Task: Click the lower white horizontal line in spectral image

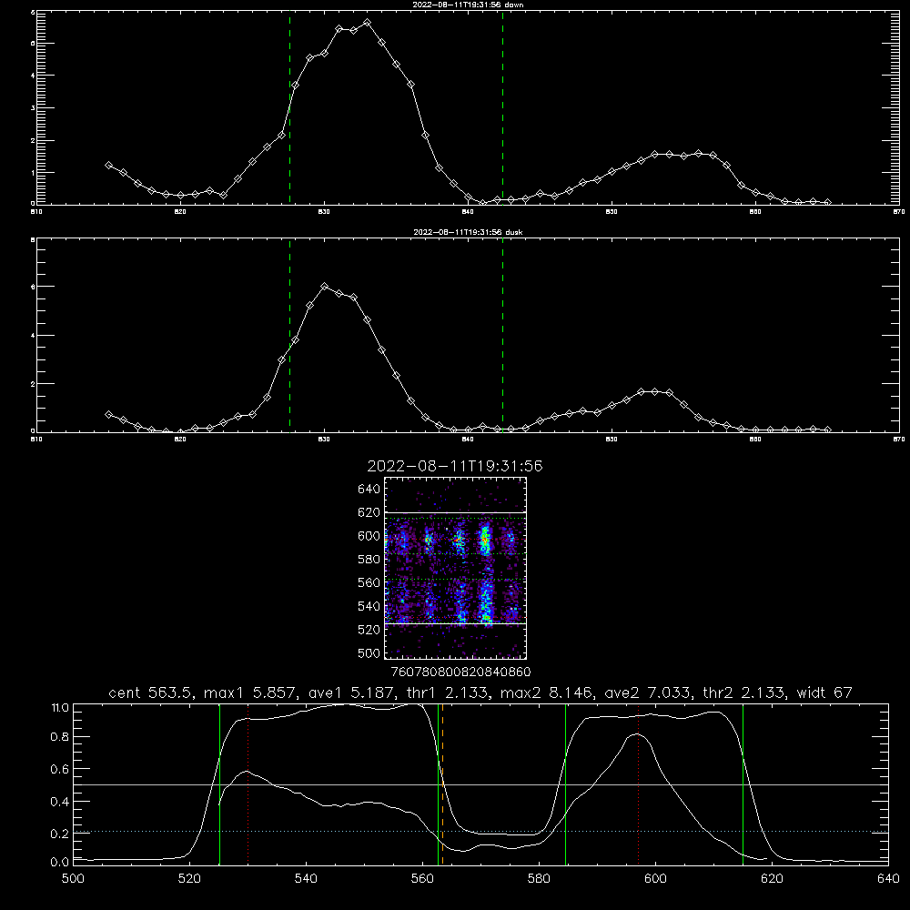Action: tap(455, 623)
